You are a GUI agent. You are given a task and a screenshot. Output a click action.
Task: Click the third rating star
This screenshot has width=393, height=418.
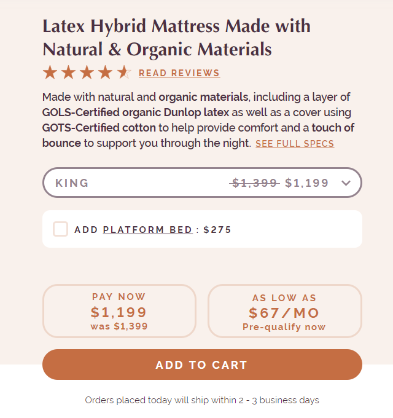click(87, 73)
